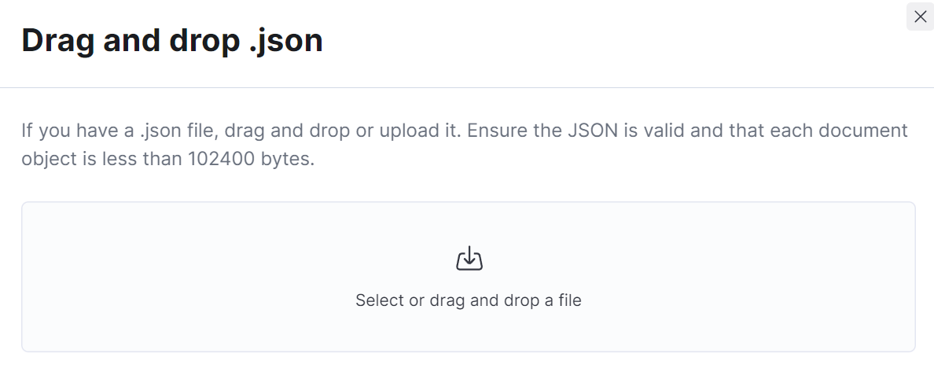This screenshot has width=934, height=372.
Task: Click the "Drag" word in the dialog title
Action: 57,41
